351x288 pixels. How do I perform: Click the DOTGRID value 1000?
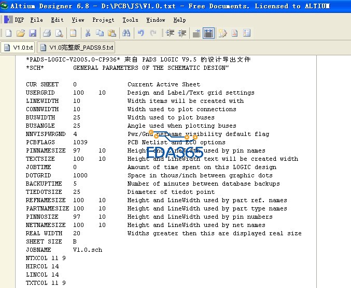[80, 175]
